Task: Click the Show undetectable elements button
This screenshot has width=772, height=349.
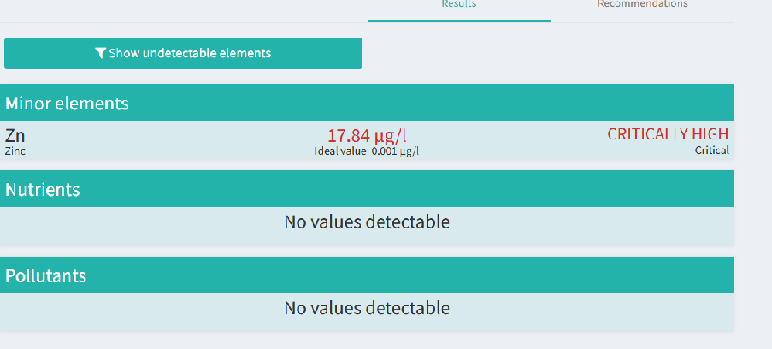Action: click(183, 53)
